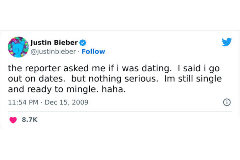Open the @justinbieber handle link
The height and width of the screenshot is (160, 240).
click(x=53, y=51)
